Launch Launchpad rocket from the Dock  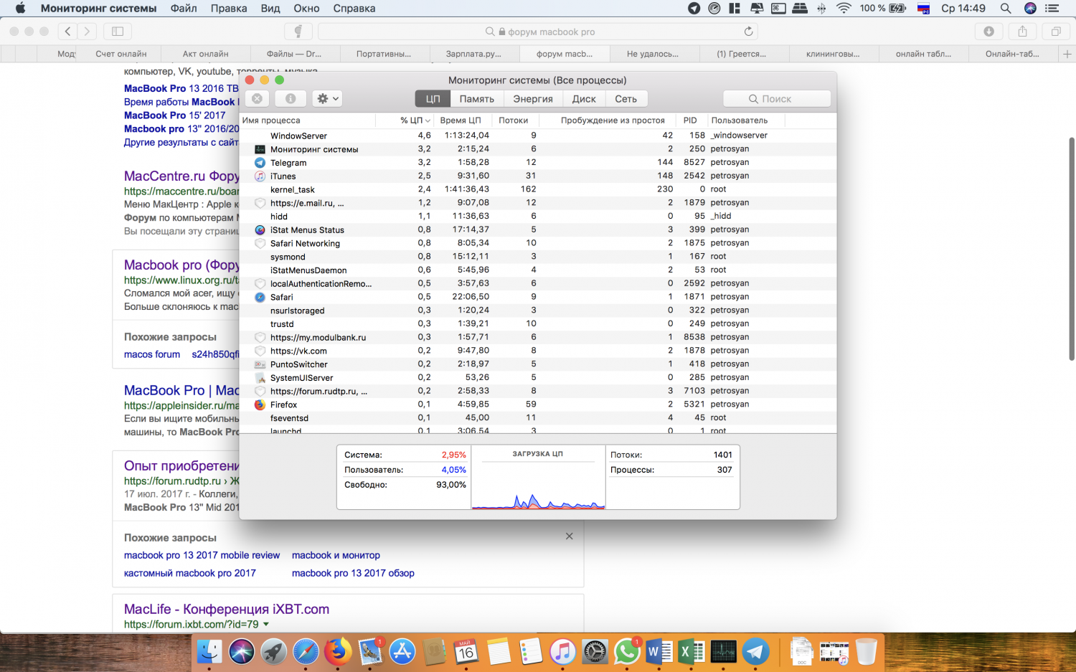click(x=273, y=651)
